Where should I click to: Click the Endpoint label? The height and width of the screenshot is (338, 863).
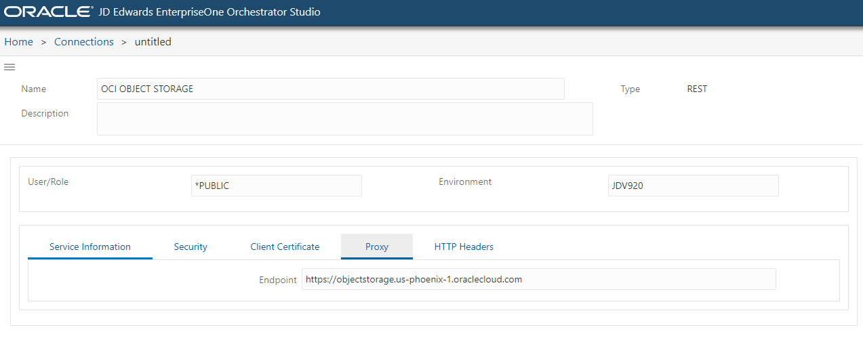click(x=278, y=280)
